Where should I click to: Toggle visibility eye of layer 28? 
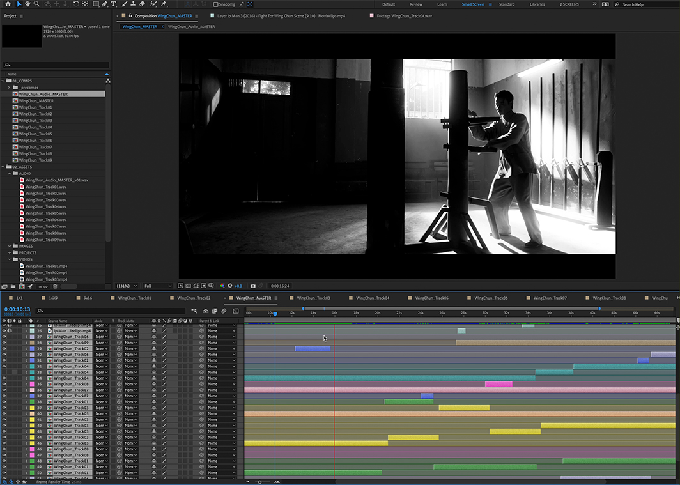click(4, 343)
